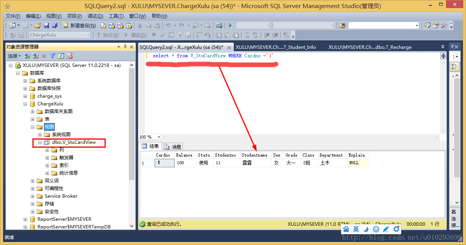Open the 帮助(H) menu
The image size is (466, 245).
159,16
